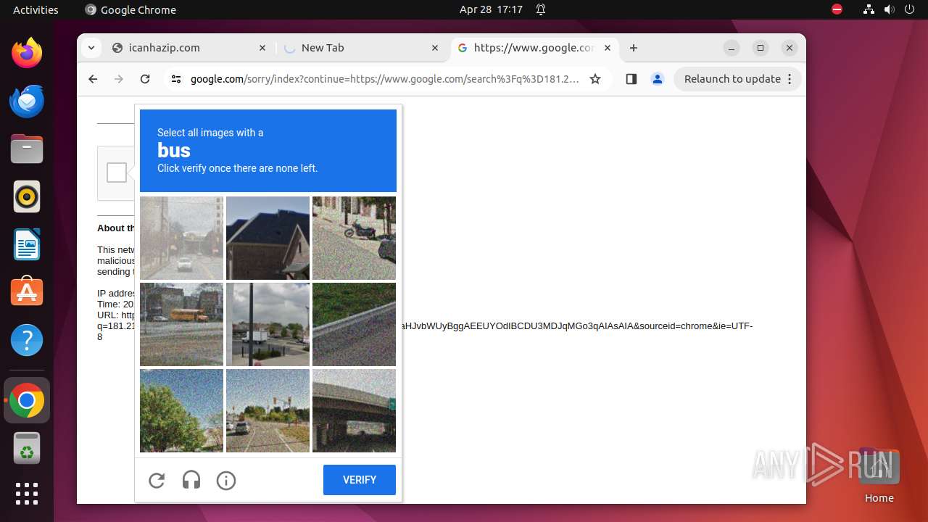Close the New Tab tab
Screen dimensions: 928x522
click(x=435, y=48)
